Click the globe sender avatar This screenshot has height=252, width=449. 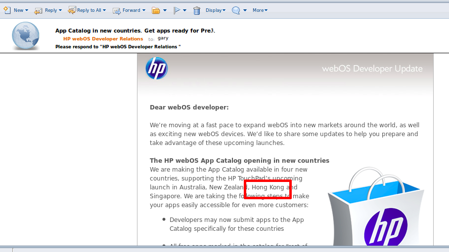click(26, 36)
